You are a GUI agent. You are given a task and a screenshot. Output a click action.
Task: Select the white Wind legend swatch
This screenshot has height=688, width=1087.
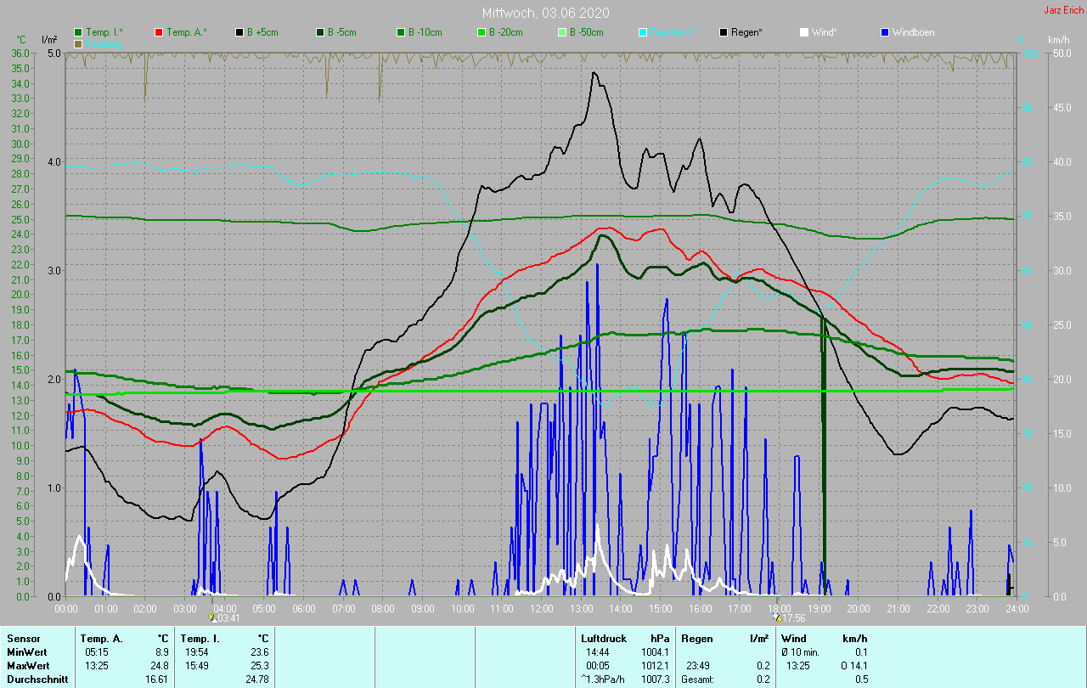804,32
